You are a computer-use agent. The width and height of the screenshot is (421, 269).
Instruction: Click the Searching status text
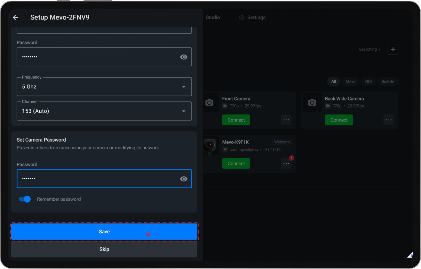pos(368,49)
